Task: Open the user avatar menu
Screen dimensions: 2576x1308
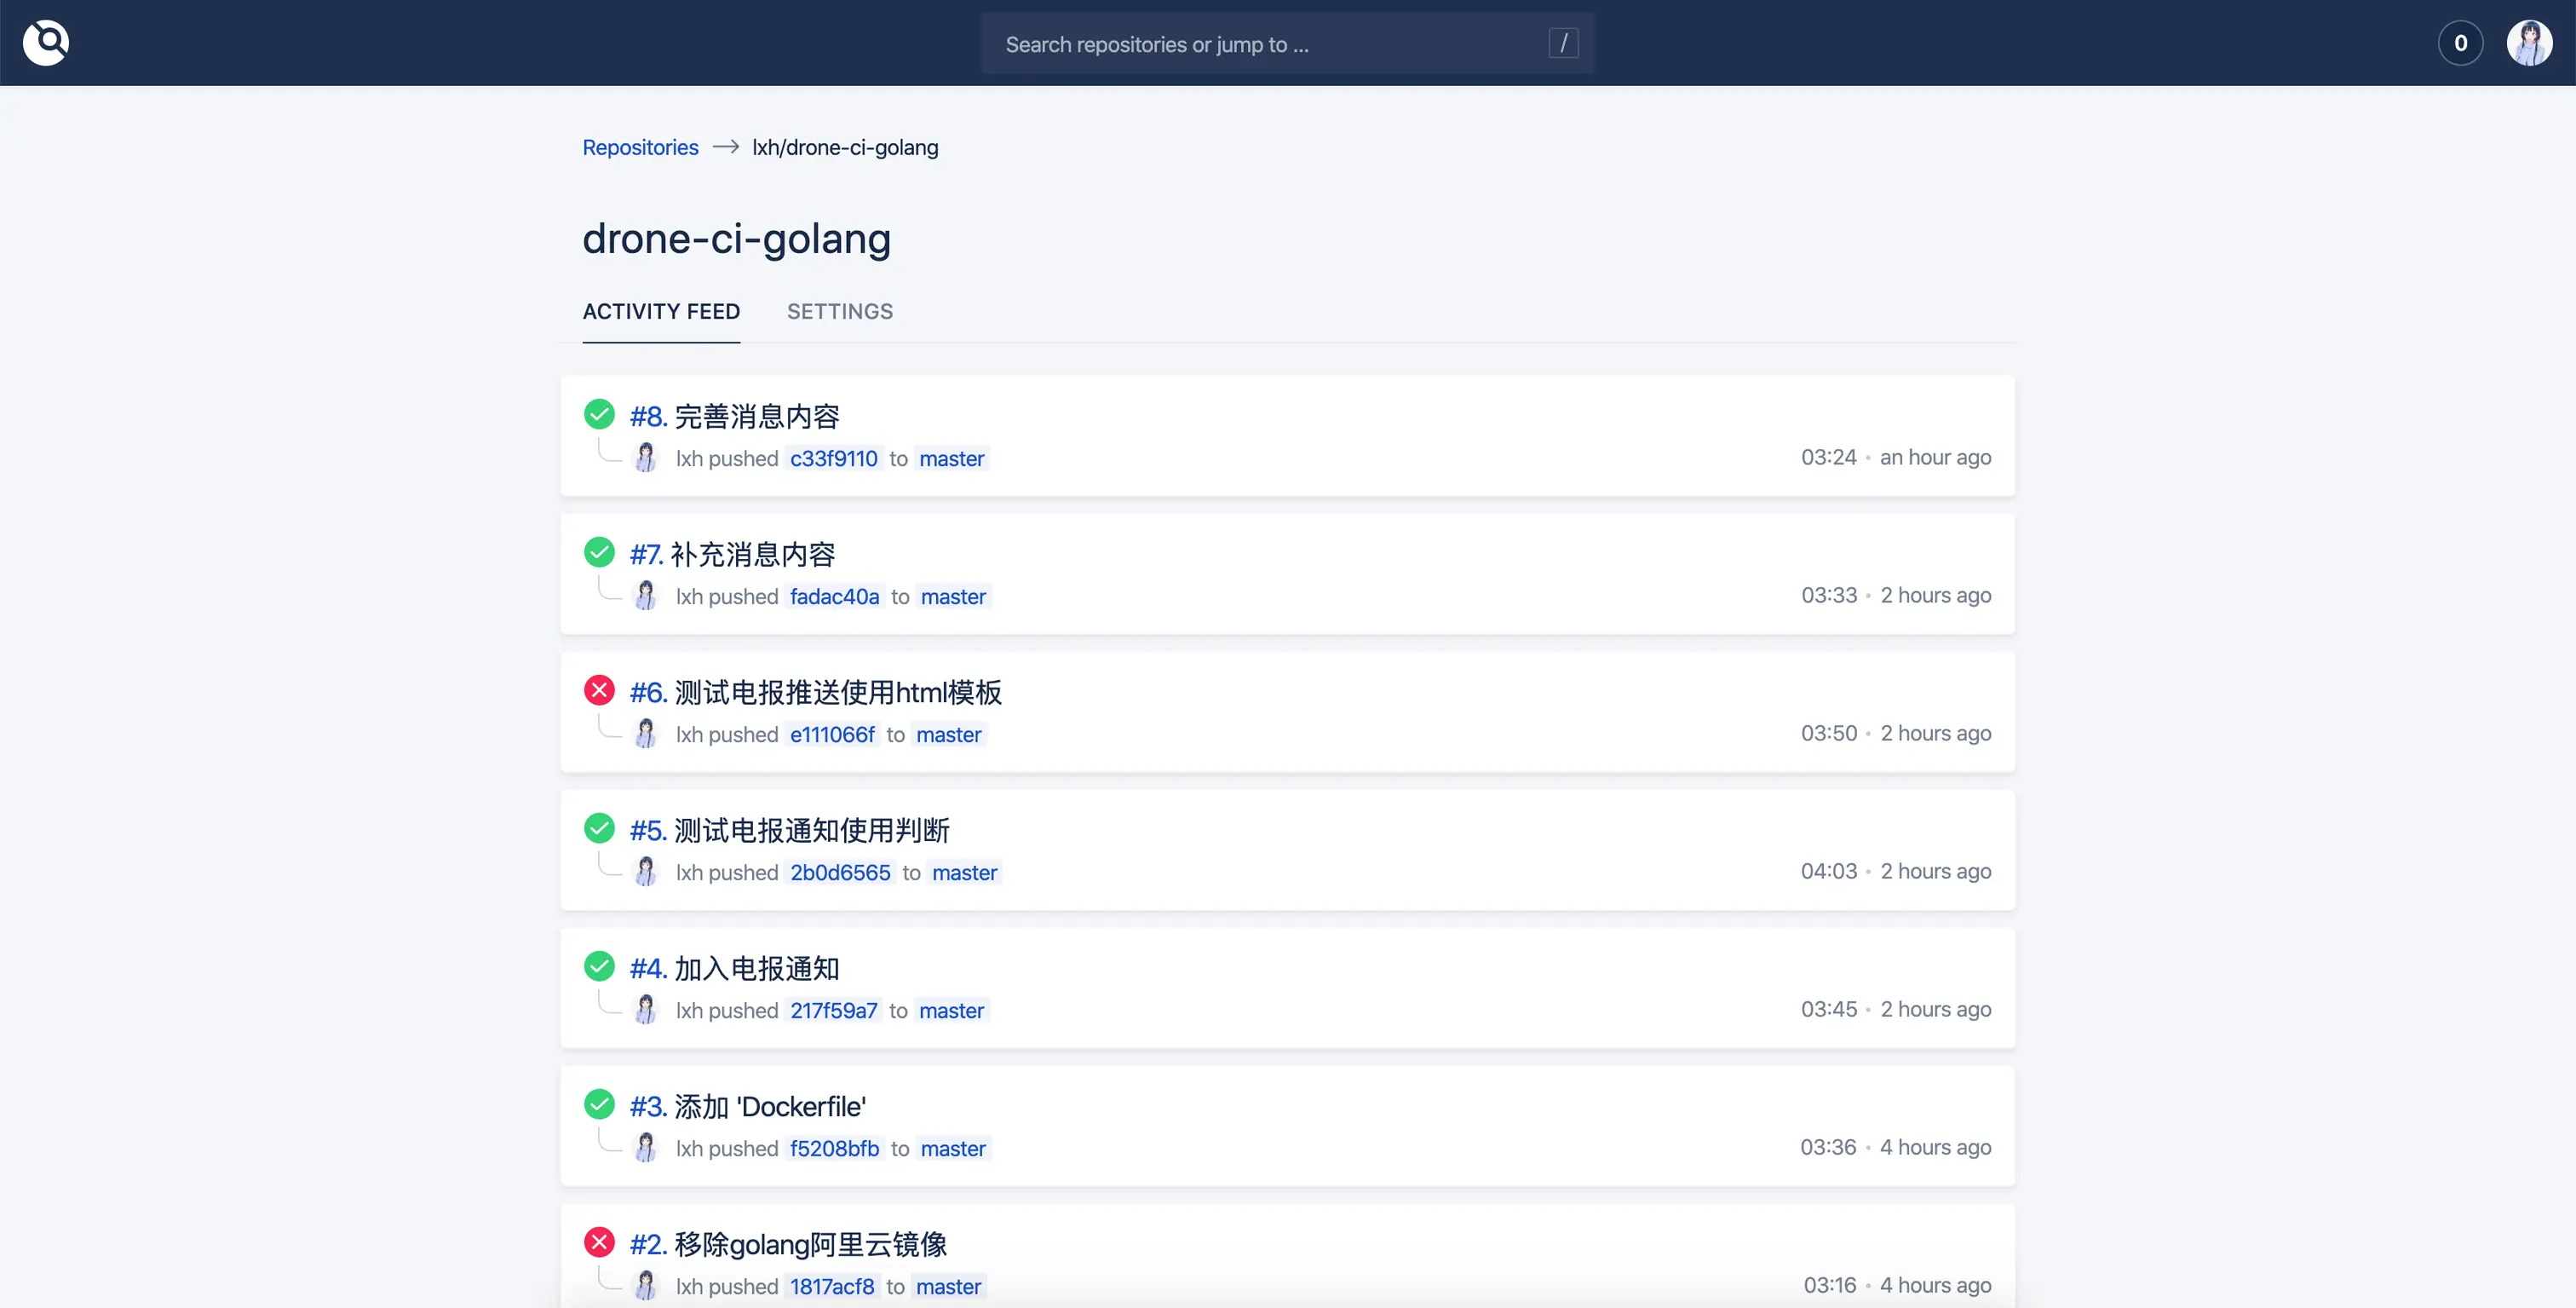Action: (2529, 43)
